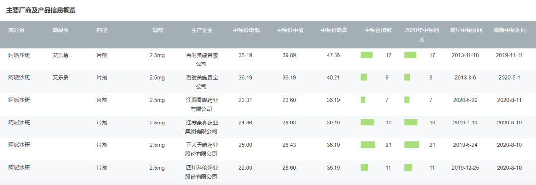Click the 2019-4-19 earliest bid date
This screenshot has width=536, height=185.
pyautogui.click(x=465, y=123)
